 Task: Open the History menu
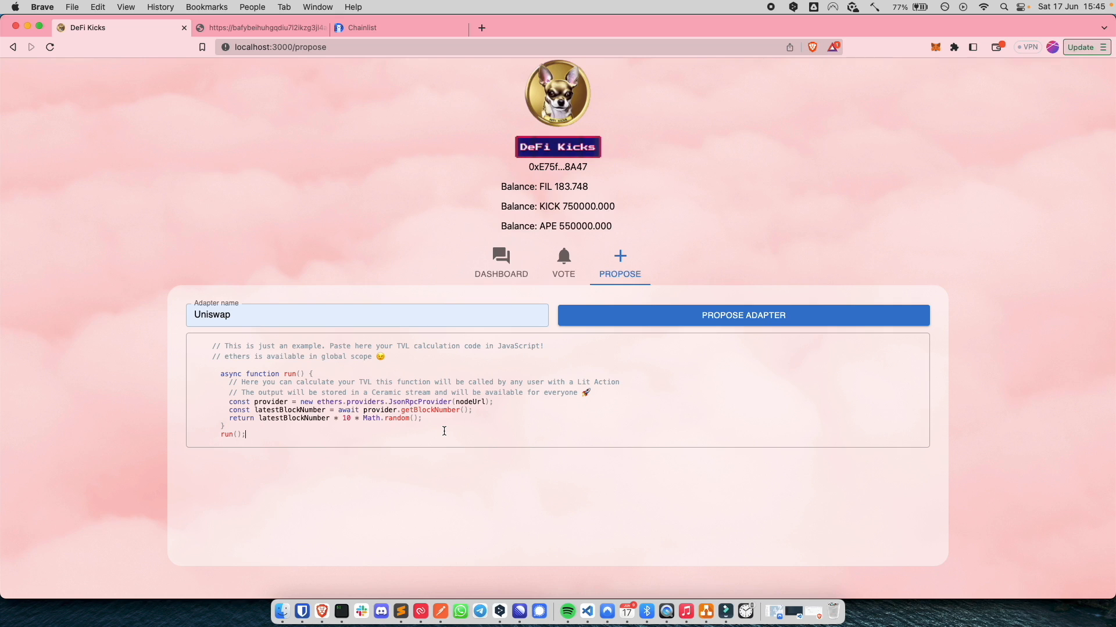[160, 7]
